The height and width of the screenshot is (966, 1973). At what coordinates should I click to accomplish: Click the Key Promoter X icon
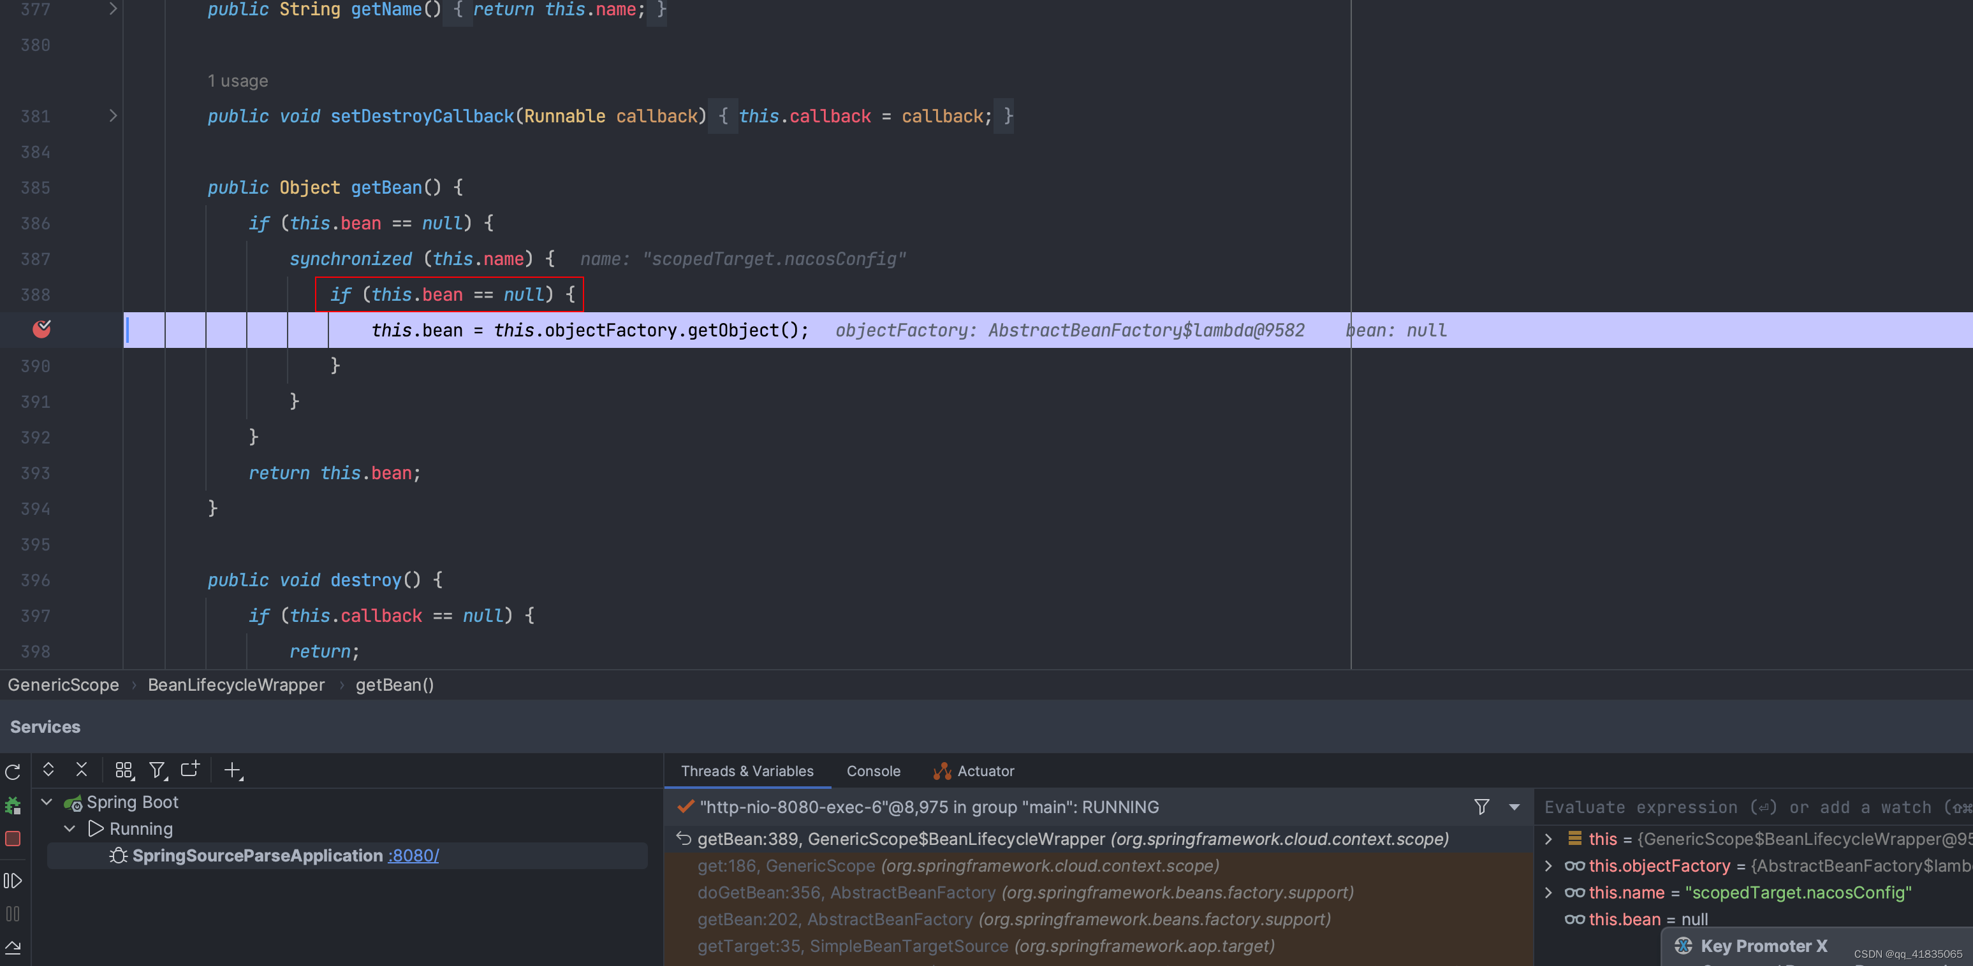(x=1683, y=946)
